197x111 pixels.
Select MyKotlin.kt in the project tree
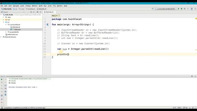coord(16,27)
